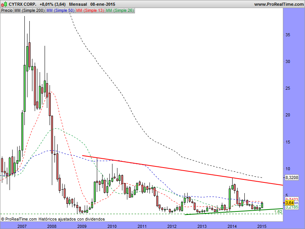This screenshot has width=305, height=229.
Task: Click the 2014 label on time axis
Action: 232,226
